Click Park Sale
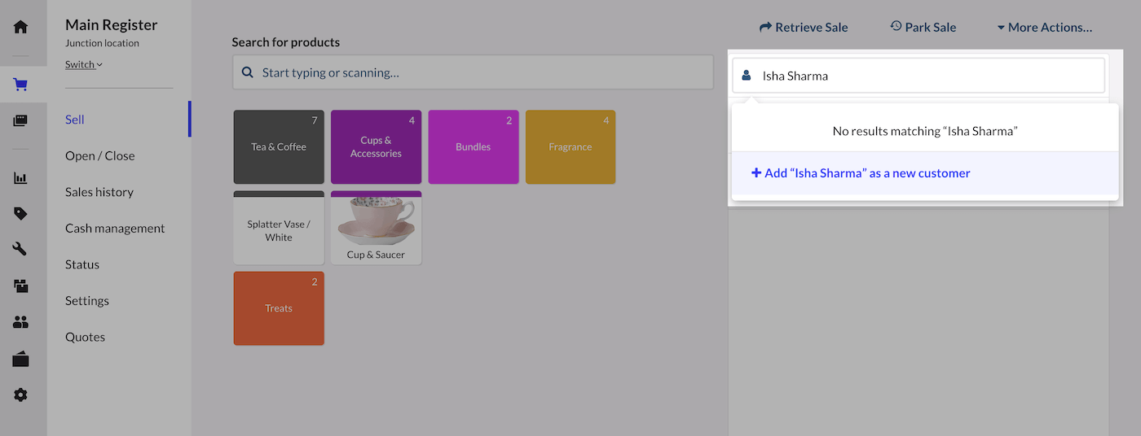Image resolution: width=1141 pixels, height=436 pixels. 923,27
